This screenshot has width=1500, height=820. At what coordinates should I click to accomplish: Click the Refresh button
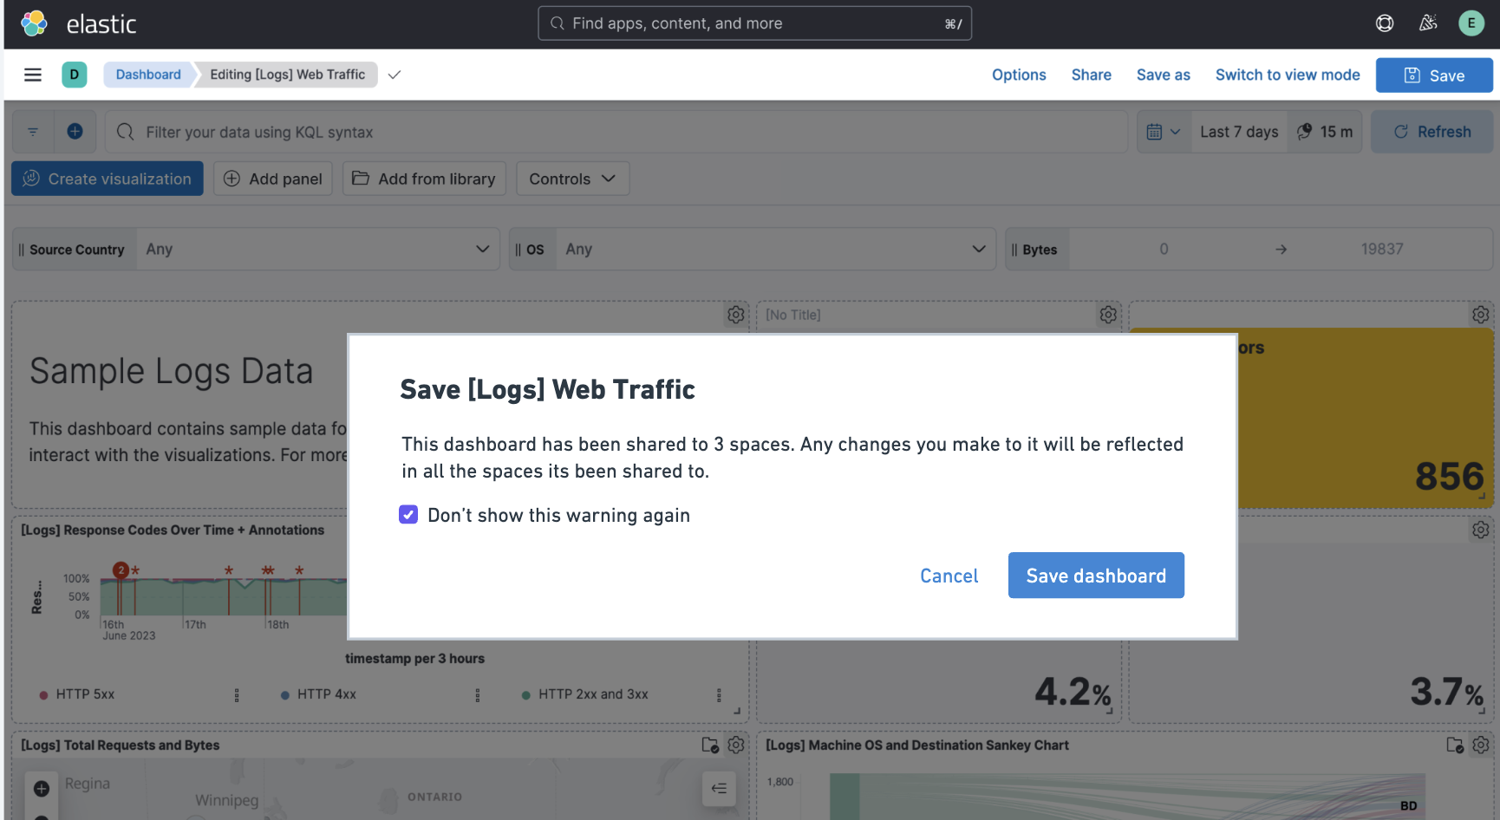(x=1432, y=132)
